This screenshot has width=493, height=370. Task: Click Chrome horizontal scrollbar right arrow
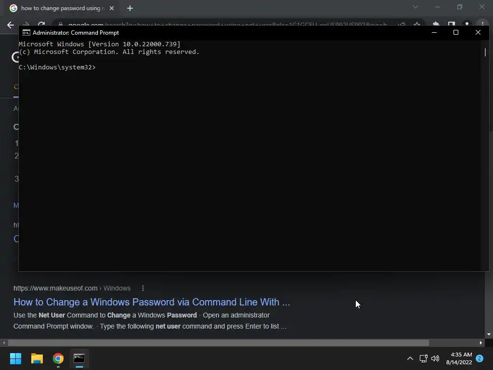click(x=481, y=343)
